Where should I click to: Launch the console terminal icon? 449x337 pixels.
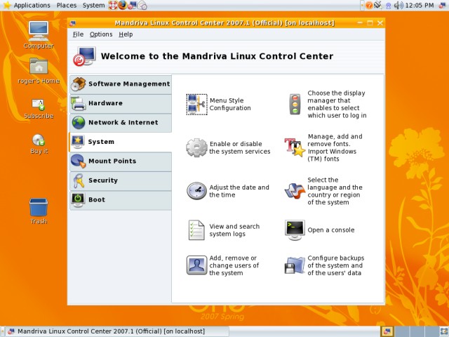[x=295, y=230]
